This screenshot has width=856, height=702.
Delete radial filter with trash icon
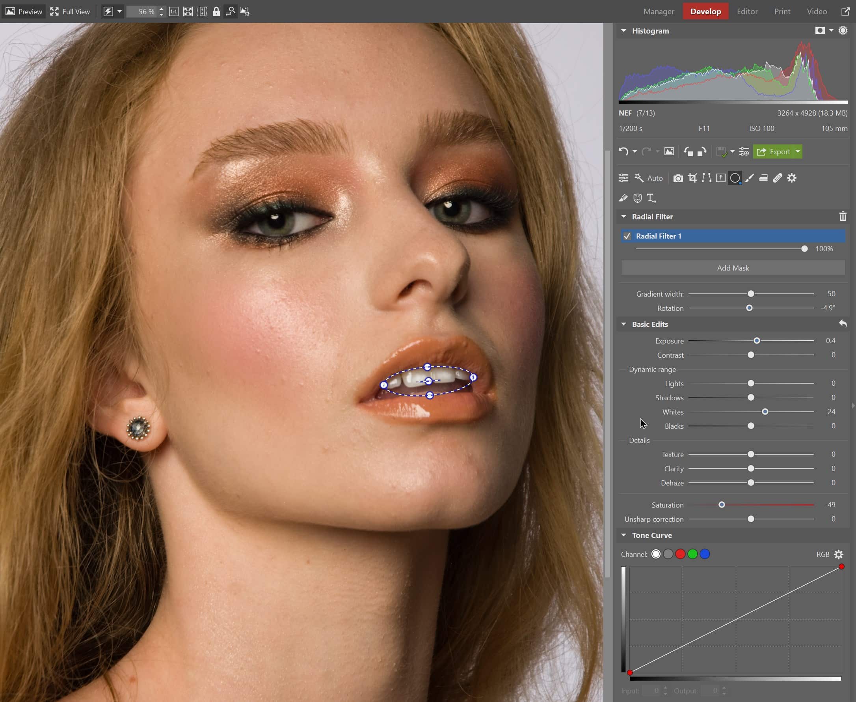[843, 217]
